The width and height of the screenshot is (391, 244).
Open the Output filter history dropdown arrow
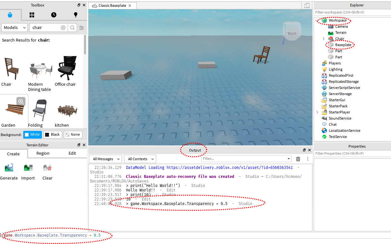coord(289,159)
